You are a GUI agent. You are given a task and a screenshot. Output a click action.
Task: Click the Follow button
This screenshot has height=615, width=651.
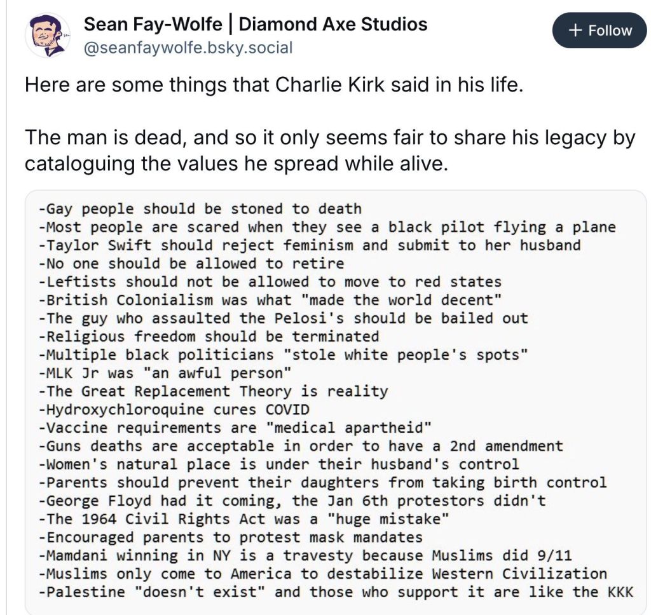[599, 30]
